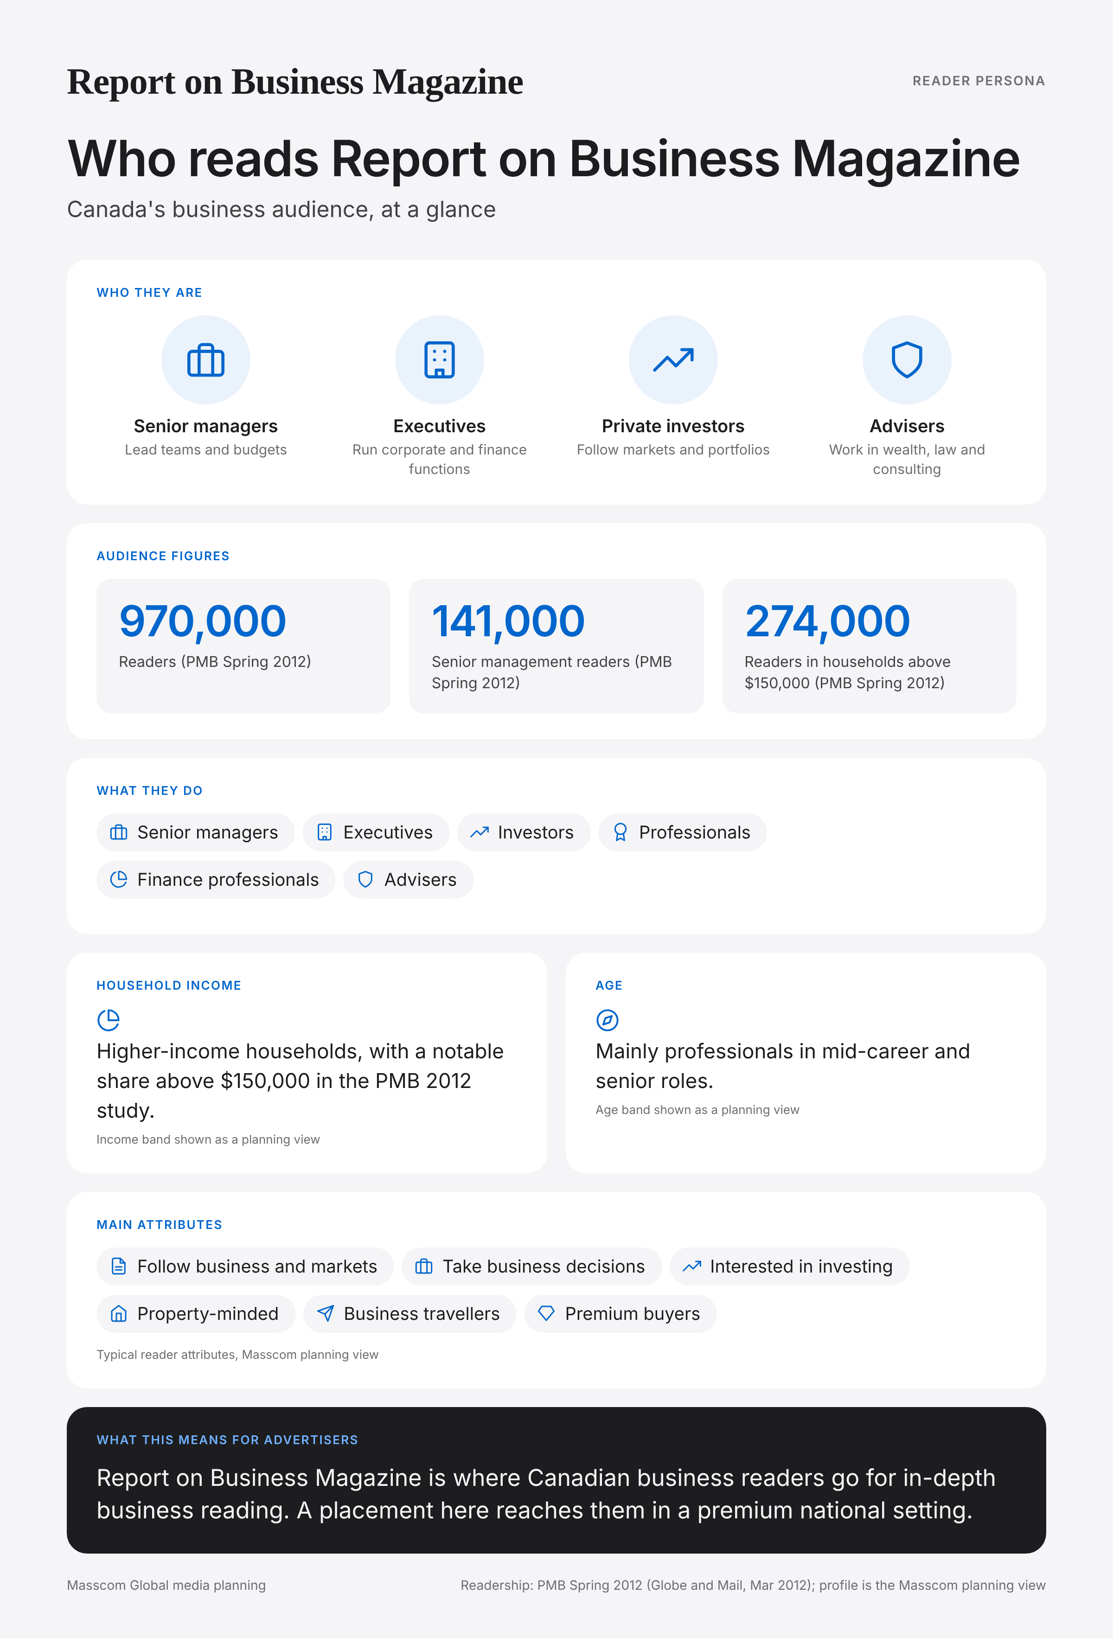Click the Senior managers briefcase icon
Viewport: 1113px width, 1638px height.
coord(206,360)
